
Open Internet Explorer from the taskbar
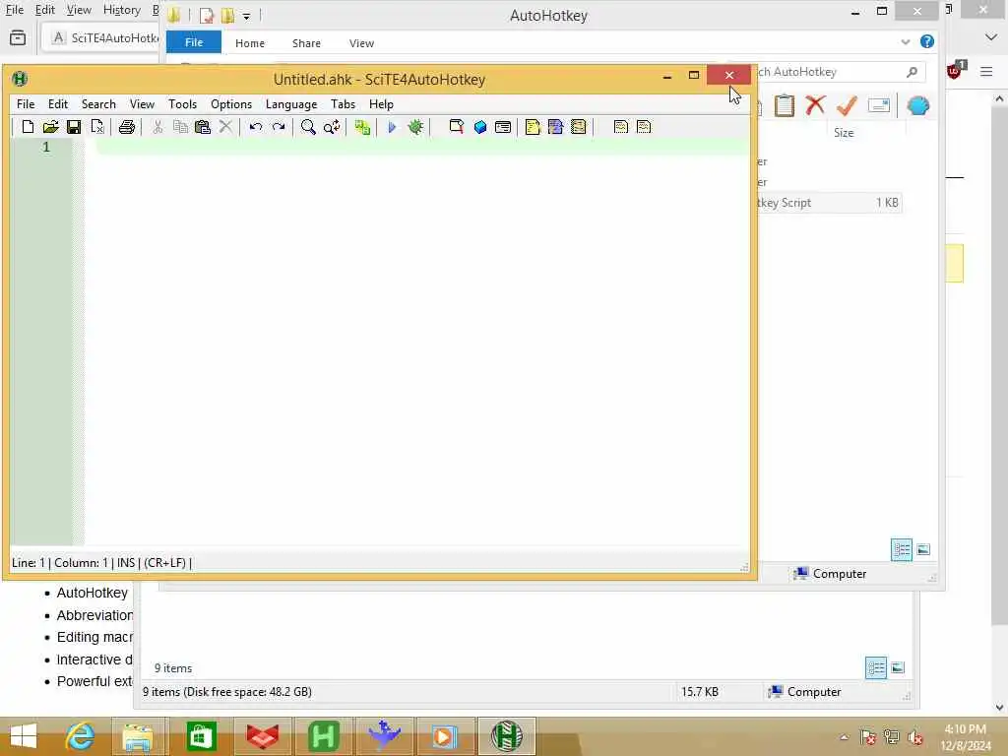pyautogui.click(x=80, y=736)
